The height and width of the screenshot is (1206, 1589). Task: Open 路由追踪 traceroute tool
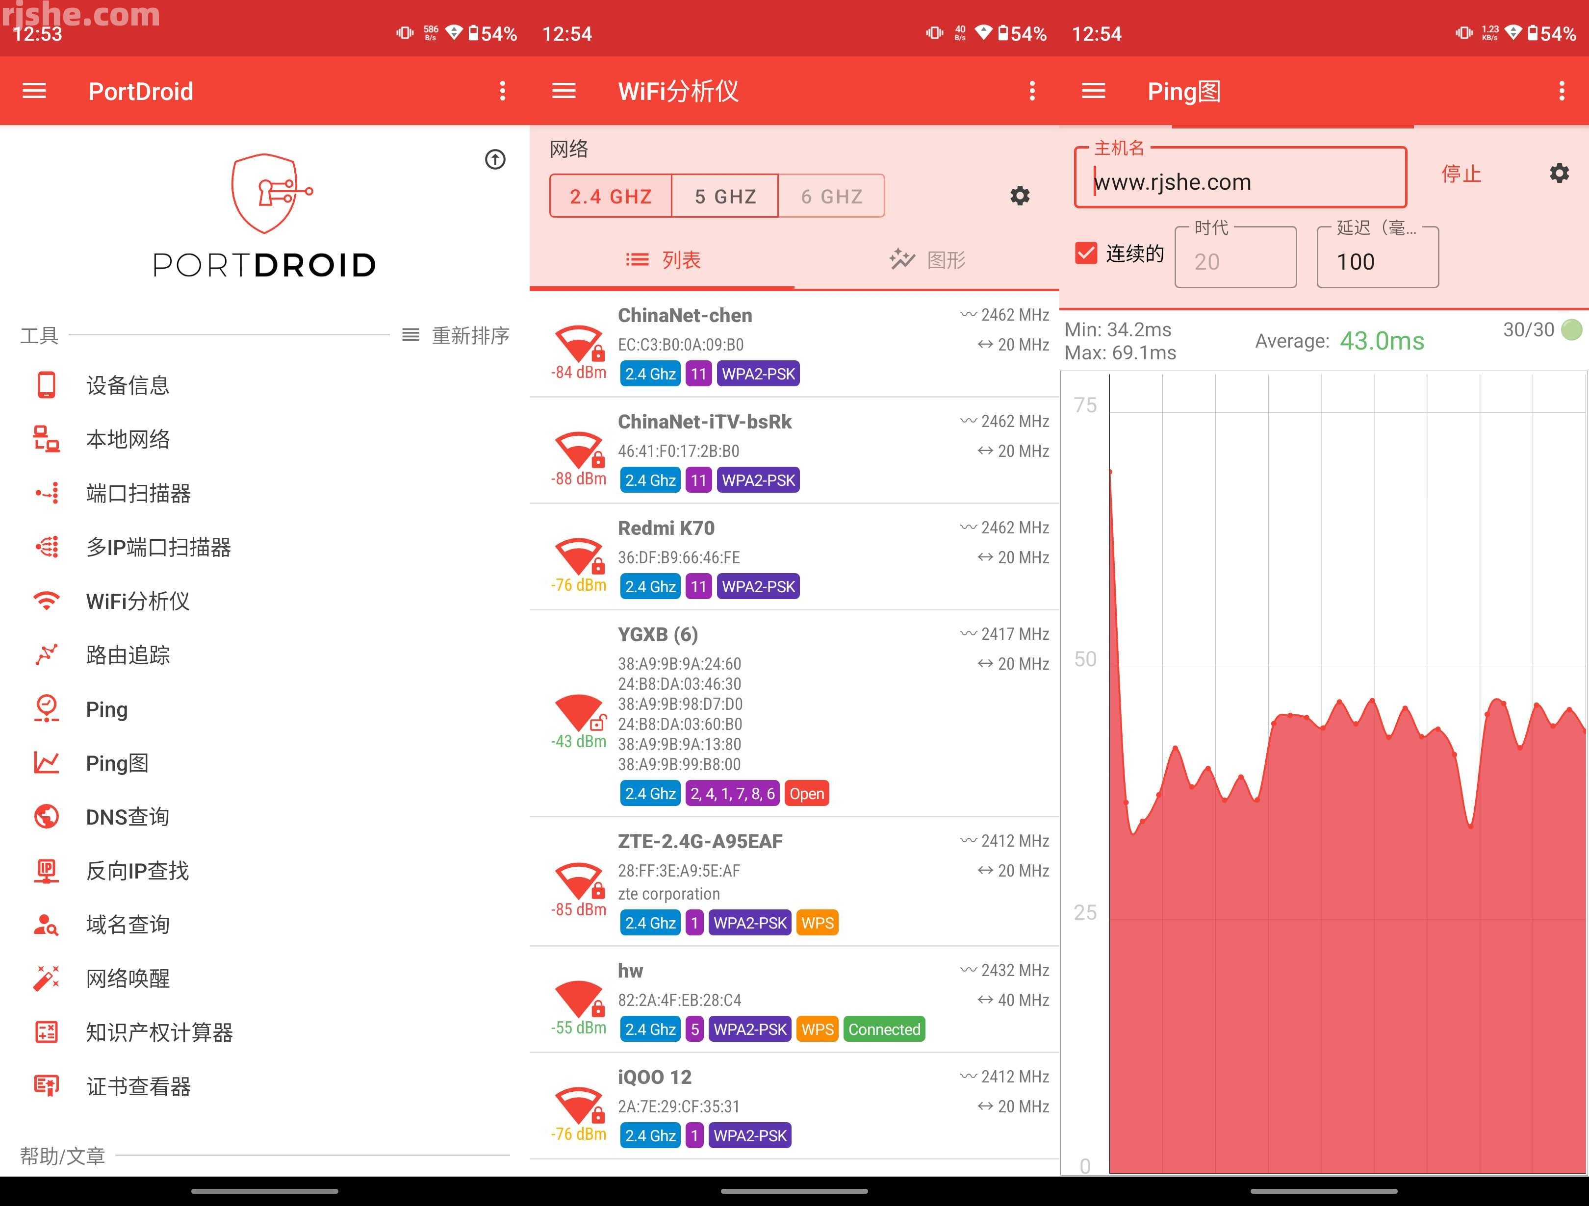click(264, 654)
